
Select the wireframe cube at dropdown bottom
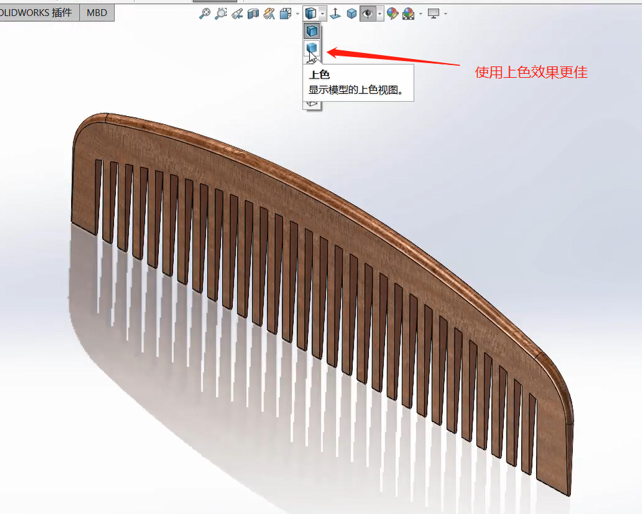(x=312, y=103)
